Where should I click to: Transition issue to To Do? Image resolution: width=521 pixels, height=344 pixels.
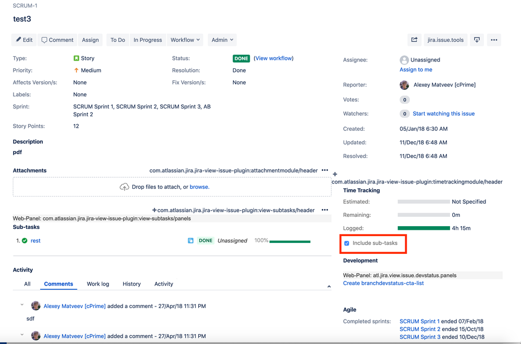118,40
